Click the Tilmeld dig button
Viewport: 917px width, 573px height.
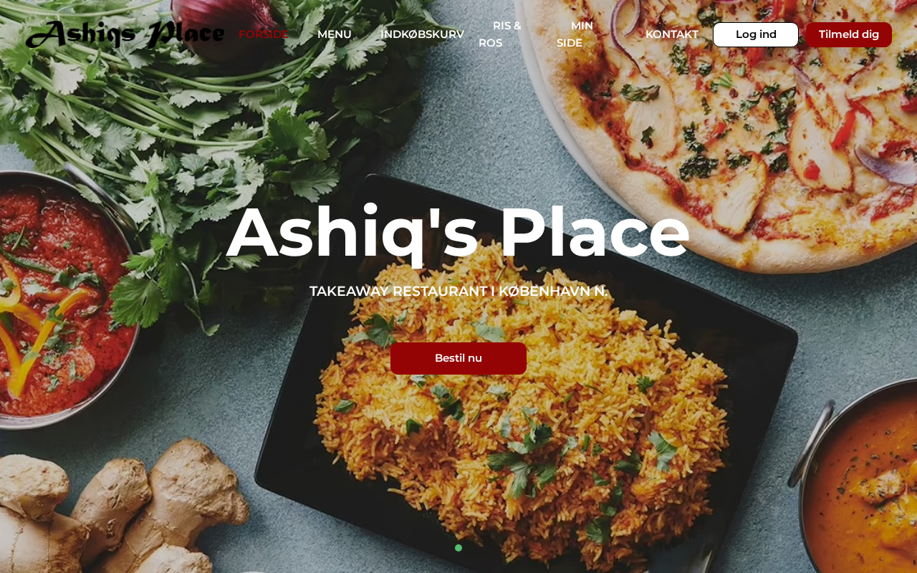tap(849, 34)
